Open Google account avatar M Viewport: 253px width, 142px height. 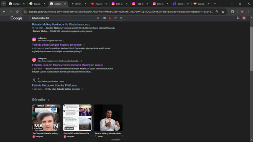click(x=244, y=18)
